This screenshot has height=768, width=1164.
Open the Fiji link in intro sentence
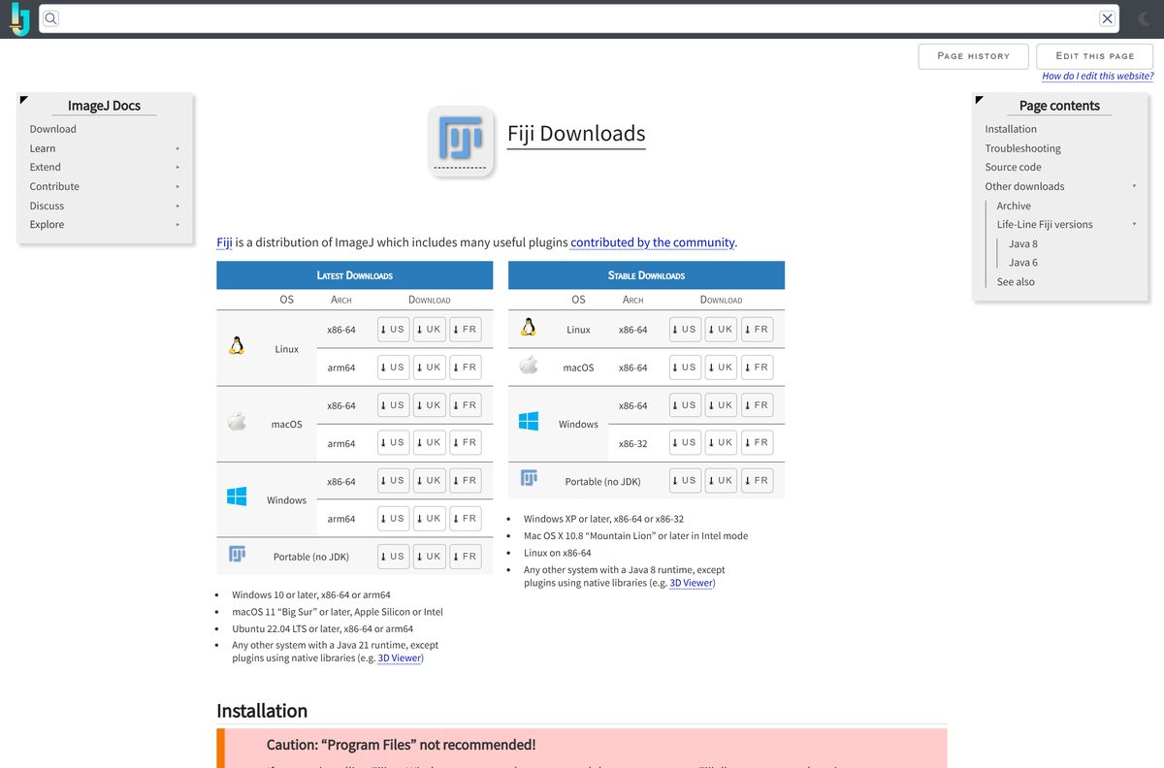point(224,242)
